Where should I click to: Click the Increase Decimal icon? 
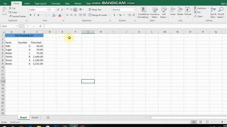tap(129, 15)
